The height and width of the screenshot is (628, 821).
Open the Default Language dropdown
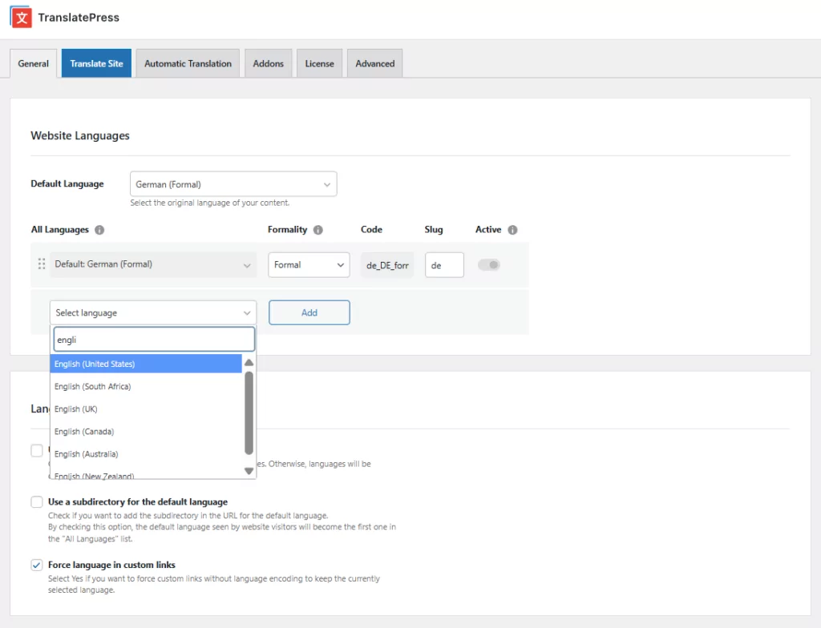(233, 184)
